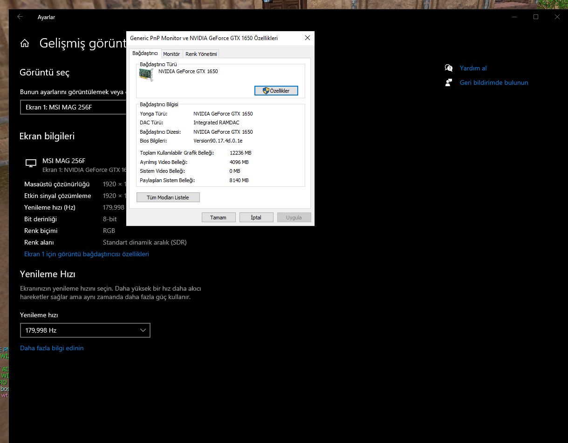The height and width of the screenshot is (443, 568).
Task: Confirm the dialog with Tamam
Action: (218, 218)
